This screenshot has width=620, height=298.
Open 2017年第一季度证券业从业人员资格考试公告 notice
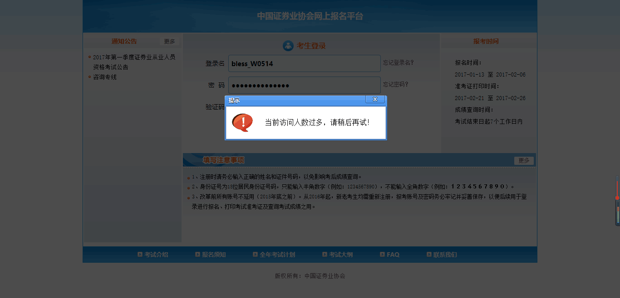click(x=134, y=62)
